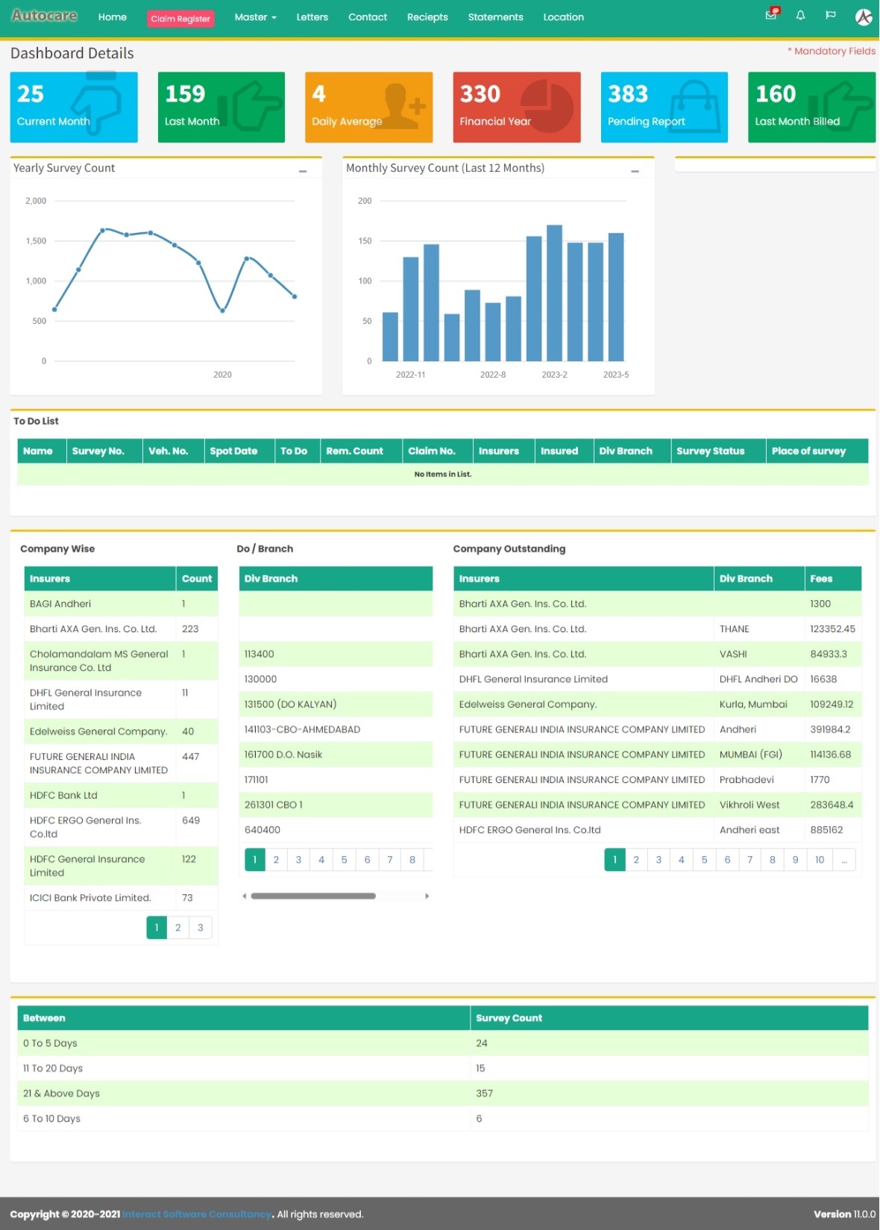Open the Location menu
Image resolution: width=880 pixels, height=1230 pixels.
(x=563, y=17)
